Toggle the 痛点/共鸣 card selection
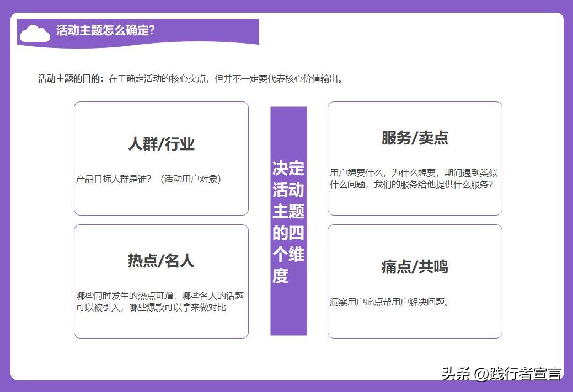 pyautogui.click(x=414, y=281)
